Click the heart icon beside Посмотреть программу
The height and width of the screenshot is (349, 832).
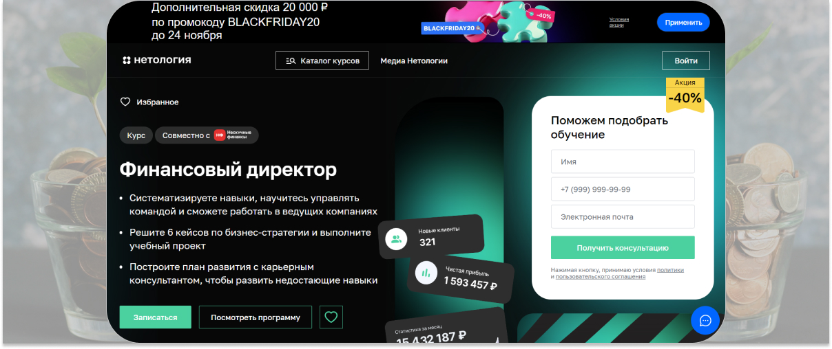(x=331, y=317)
